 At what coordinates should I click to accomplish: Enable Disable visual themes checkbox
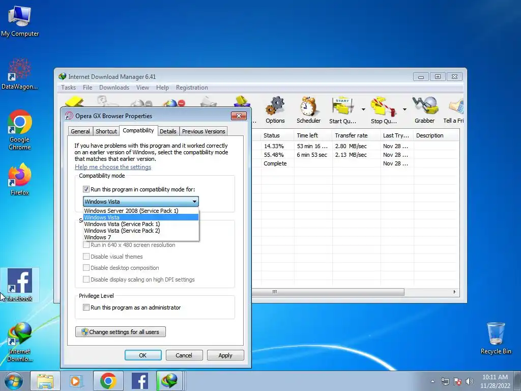[86, 257]
